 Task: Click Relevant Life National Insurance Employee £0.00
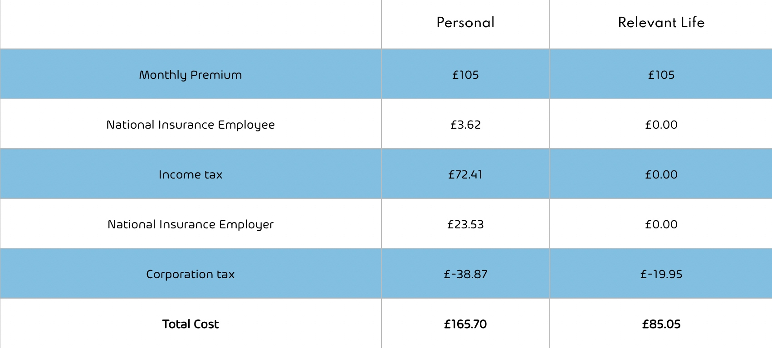[661, 125]
